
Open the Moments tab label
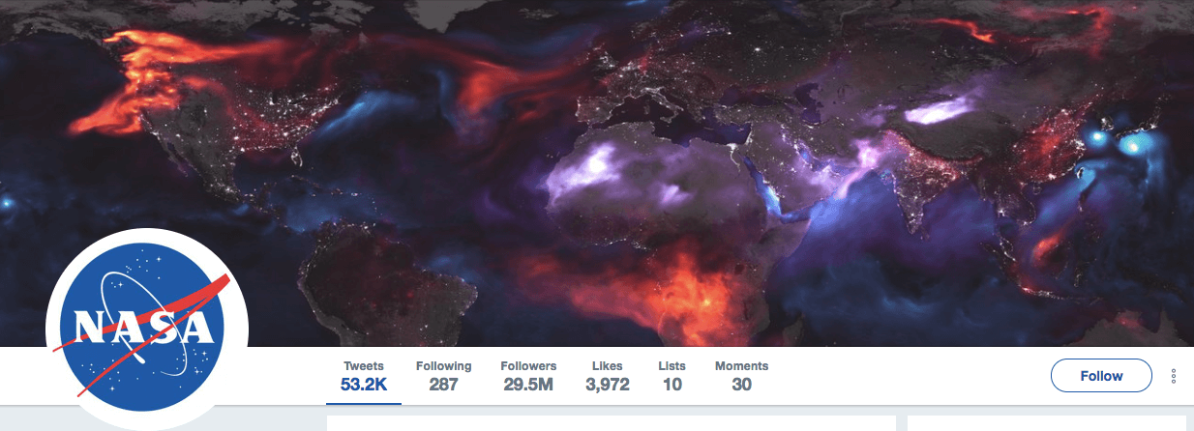tap(741, 366)
